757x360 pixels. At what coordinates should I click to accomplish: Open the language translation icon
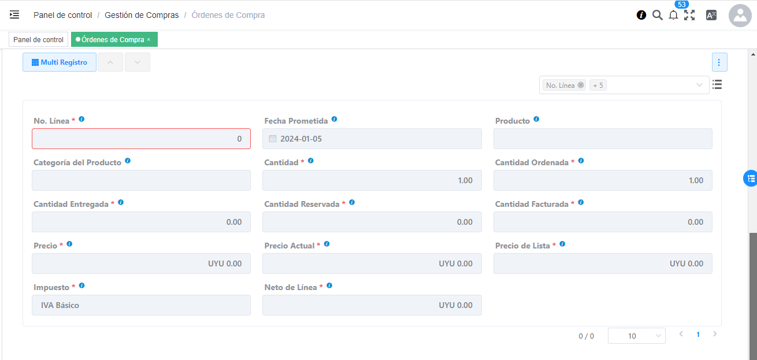pos(711,16)
